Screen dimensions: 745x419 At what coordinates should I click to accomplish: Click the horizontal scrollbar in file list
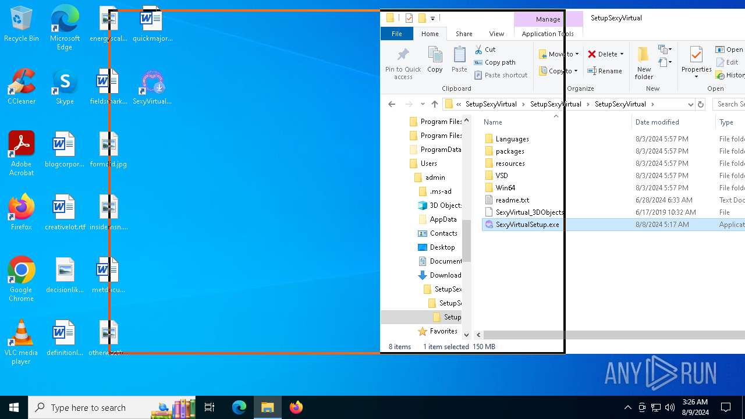pyautogui.click(x=614, y=335)
